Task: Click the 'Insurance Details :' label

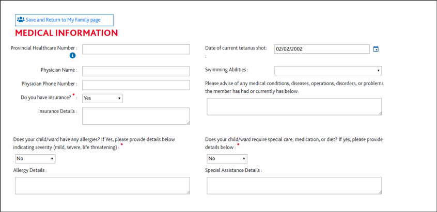Action: tap(58, 111)
